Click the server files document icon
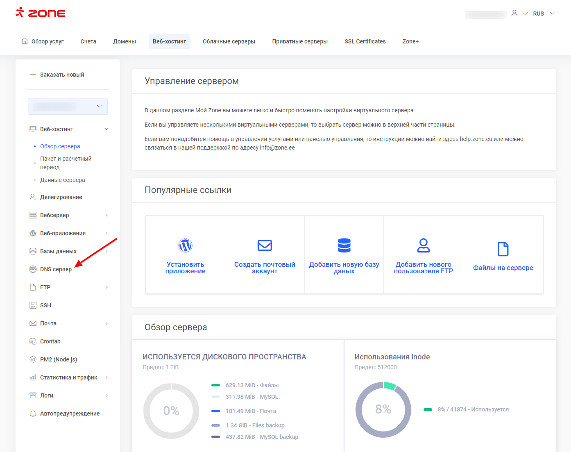The width and height of the screenshot is (571, 452). 503,249
